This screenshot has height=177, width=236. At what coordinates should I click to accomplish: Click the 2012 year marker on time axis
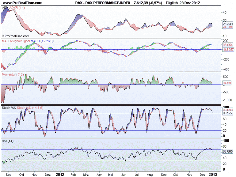click(60, 175)
